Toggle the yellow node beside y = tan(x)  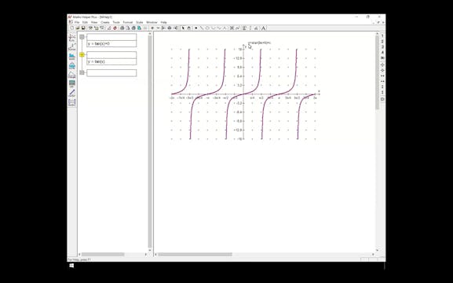(x=82, y=54)
